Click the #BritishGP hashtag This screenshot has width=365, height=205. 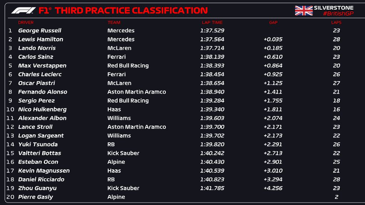(338, 14)
